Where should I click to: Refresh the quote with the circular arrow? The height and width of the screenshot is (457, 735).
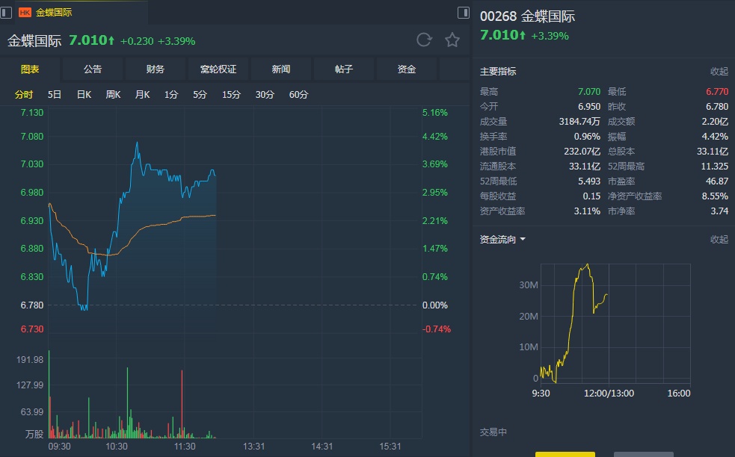424,40
